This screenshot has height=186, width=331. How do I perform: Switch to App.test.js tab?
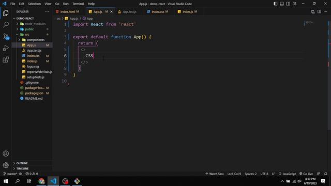(x=129, y=11)
